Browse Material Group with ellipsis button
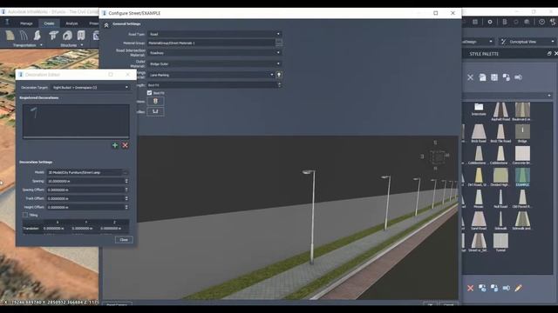The image size is (558, 313). [279, 43]
